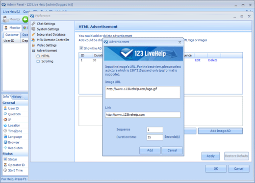This screenshot has height=183, width=255.
Task: Click the Video Settings icon
Action: click(33, 45)
